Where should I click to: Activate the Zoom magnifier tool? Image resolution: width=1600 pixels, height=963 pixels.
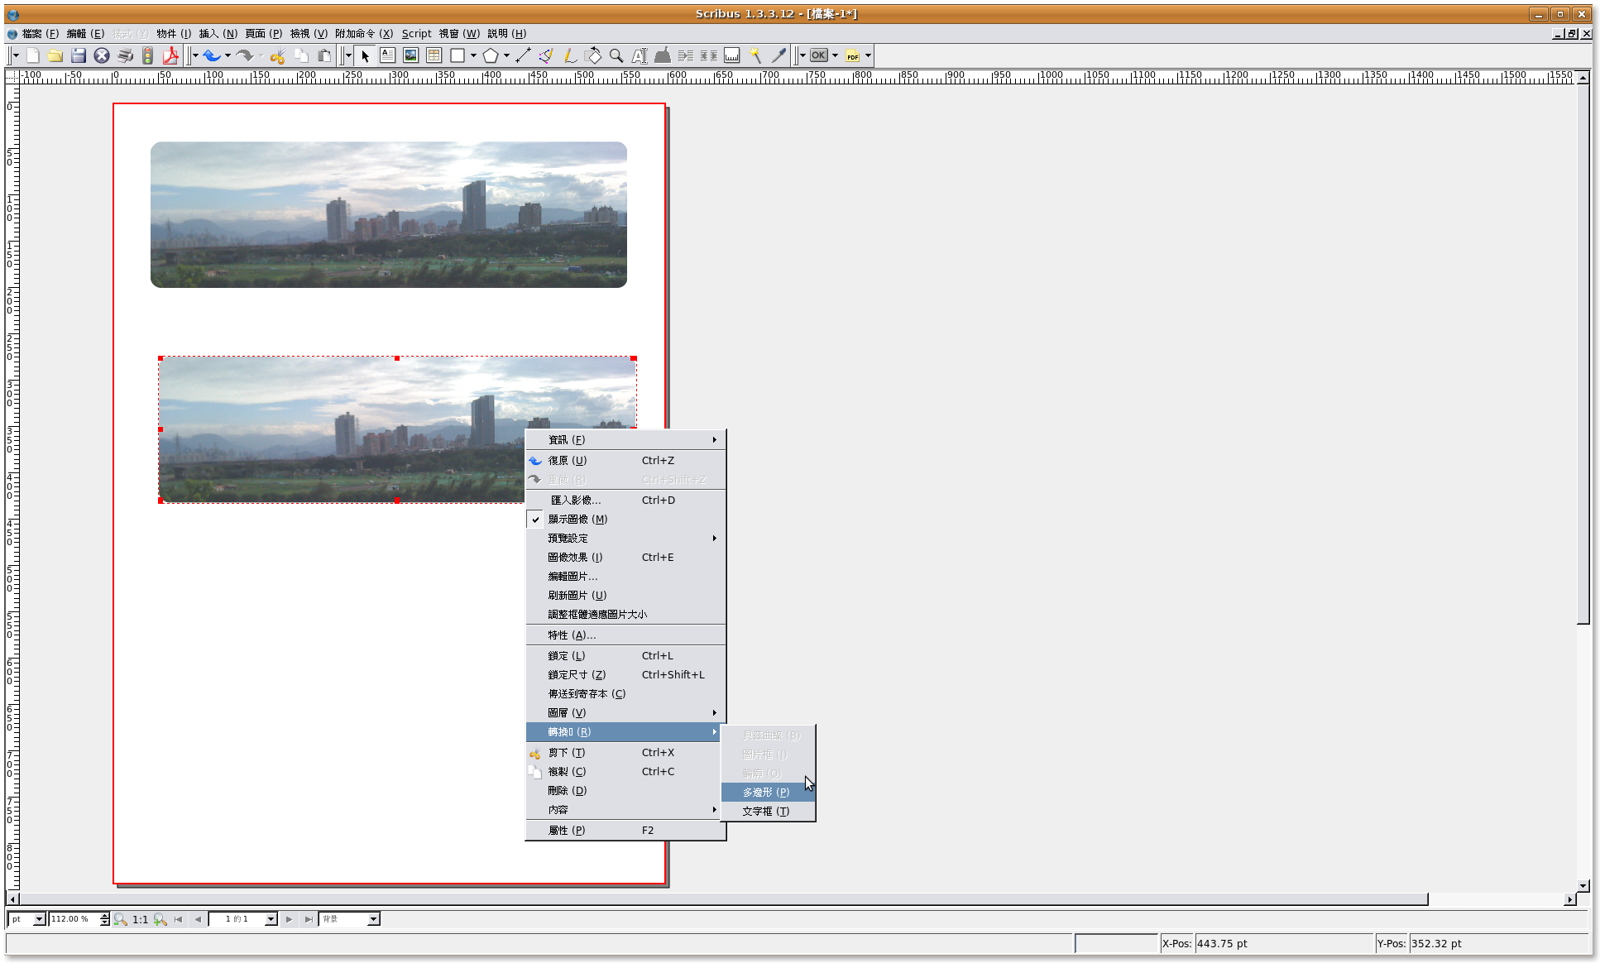click(616, 55)
